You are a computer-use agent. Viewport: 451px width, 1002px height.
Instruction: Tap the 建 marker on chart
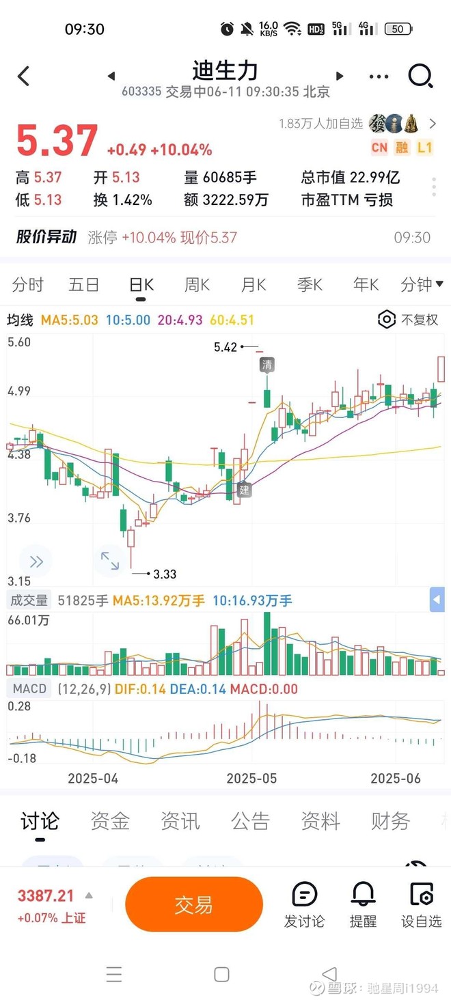click(245, 489)
